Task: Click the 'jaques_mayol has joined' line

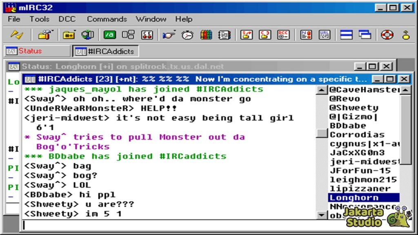Action: pos(144,89)
